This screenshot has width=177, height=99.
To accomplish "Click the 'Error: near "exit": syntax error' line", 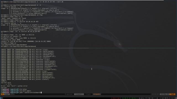I will (x=14, y=86).
